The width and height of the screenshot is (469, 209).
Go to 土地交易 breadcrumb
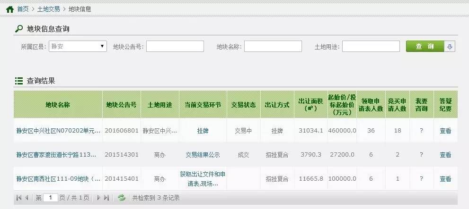point(48,9)
